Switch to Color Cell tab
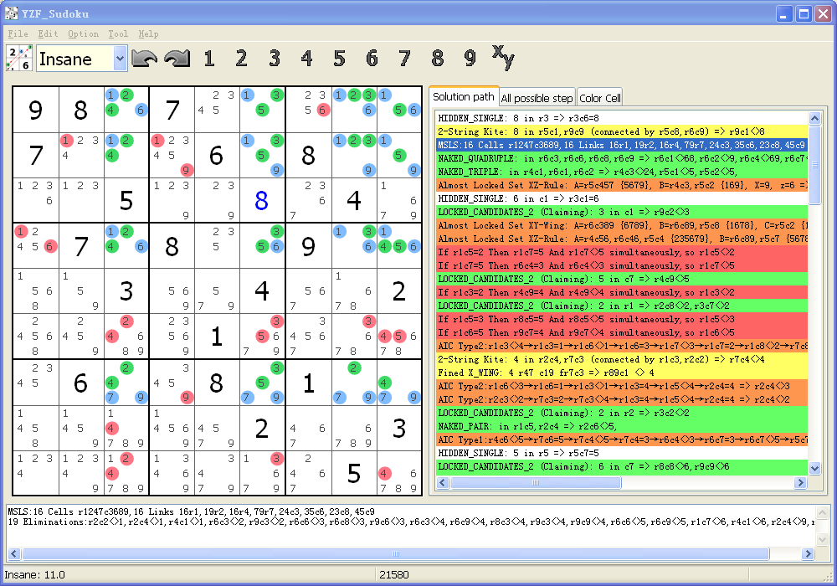Screen dimensions: 837x586 tap(600, 98)
